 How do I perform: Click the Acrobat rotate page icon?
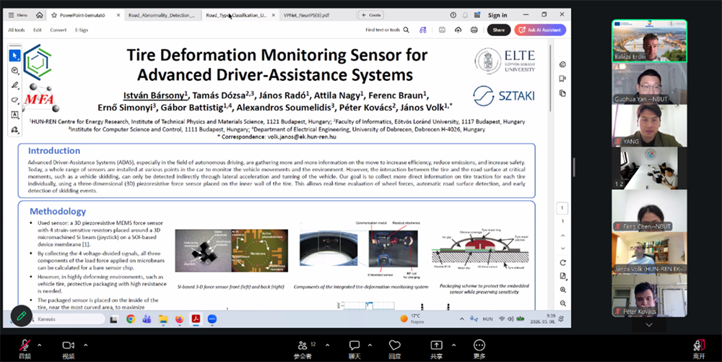point(562,263)
